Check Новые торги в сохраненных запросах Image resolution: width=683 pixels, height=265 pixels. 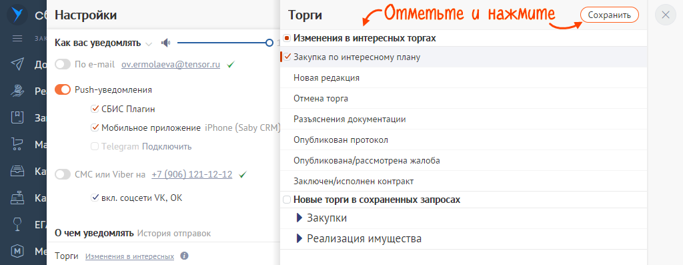[x=287, y=200]
